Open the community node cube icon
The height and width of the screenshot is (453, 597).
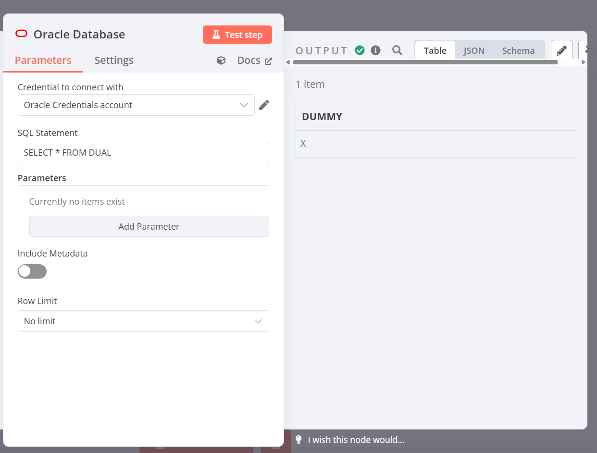pos(221,61)
